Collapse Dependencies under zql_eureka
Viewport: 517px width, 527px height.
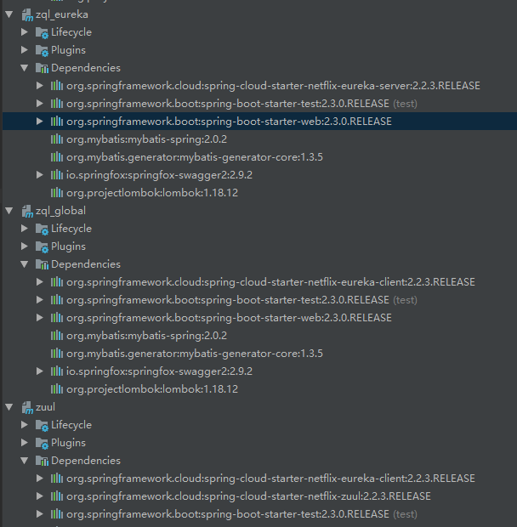click(x=24, y=68)
